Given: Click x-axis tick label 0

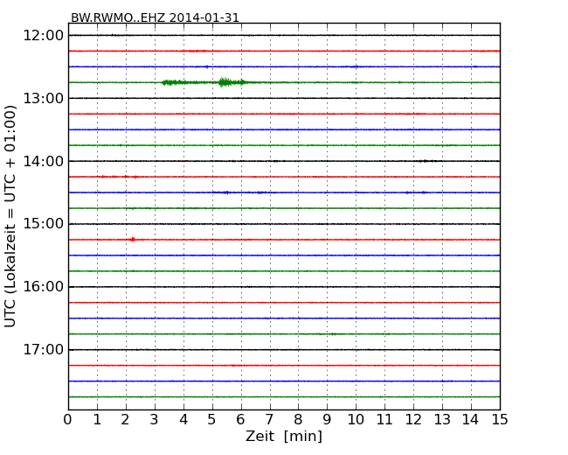Looking at the screenshot, I should [x=68, y=420].
